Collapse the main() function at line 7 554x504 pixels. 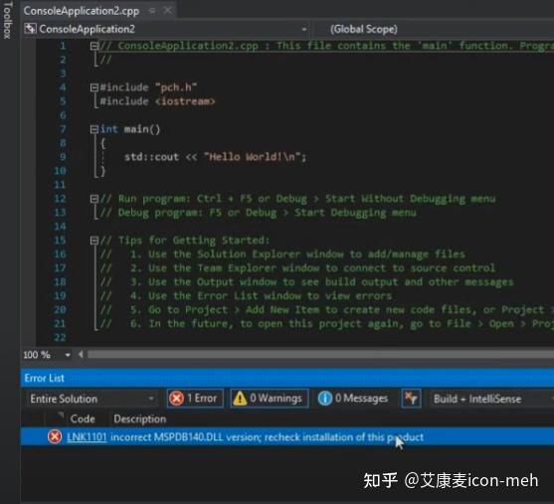coord(93,129)
